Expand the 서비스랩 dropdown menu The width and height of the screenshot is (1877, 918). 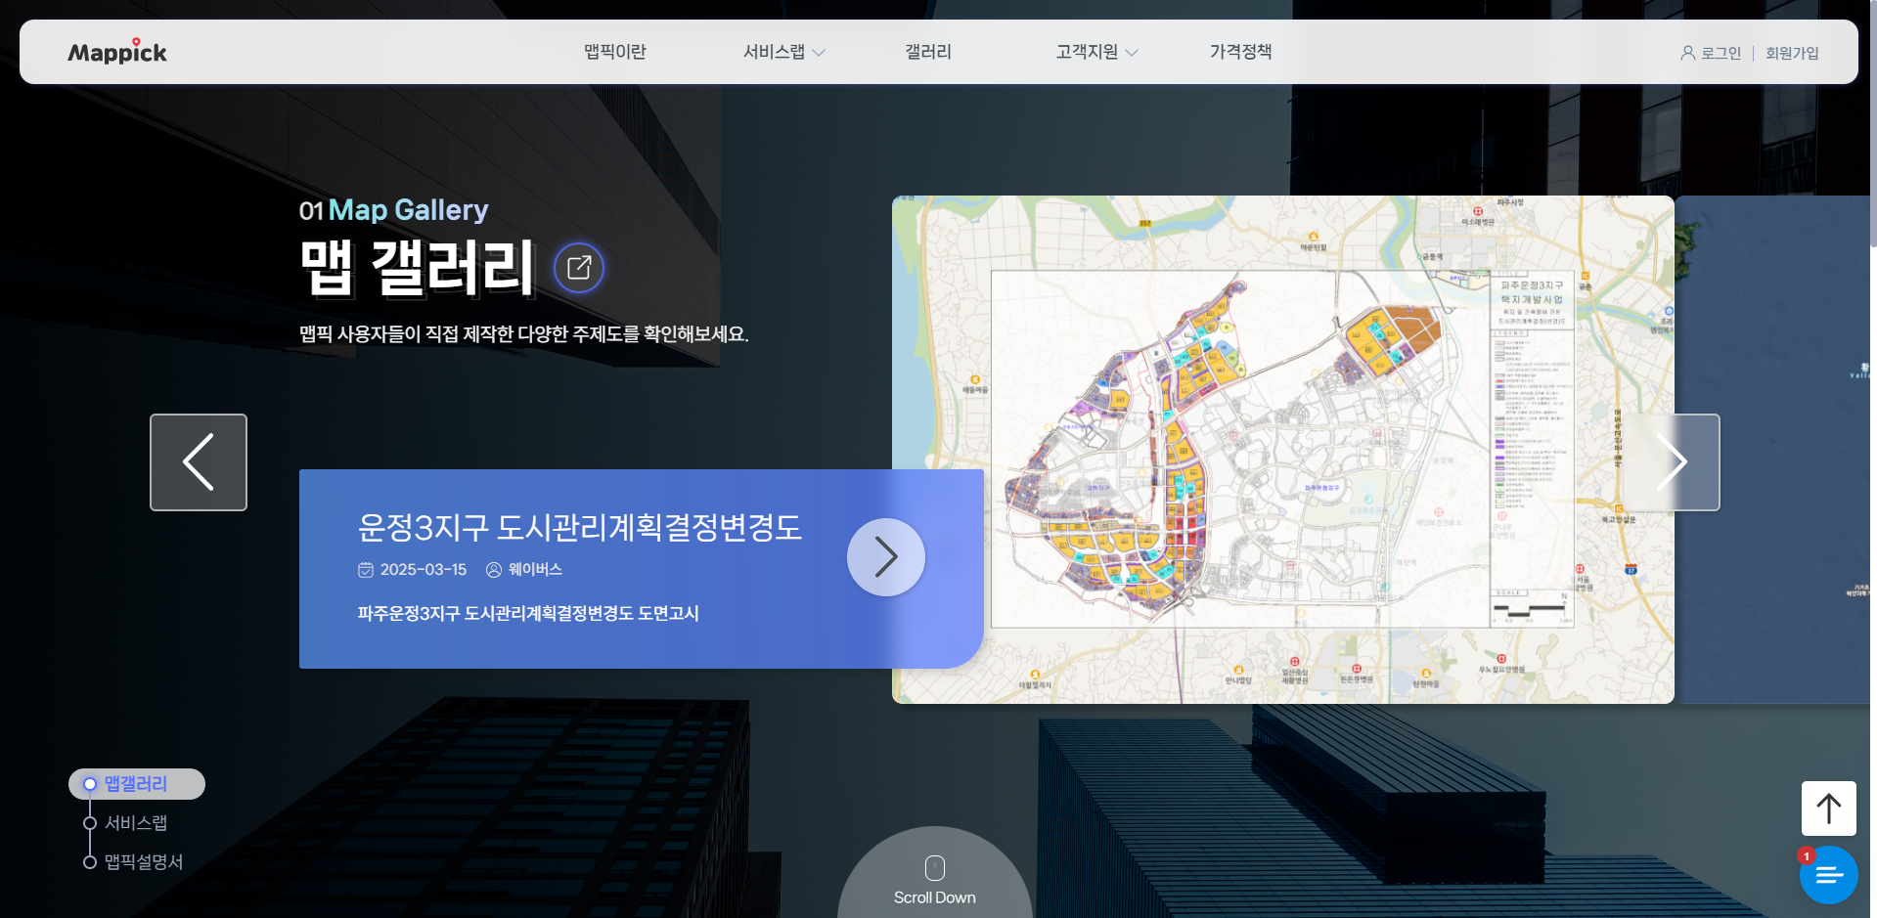pos(783,52)
